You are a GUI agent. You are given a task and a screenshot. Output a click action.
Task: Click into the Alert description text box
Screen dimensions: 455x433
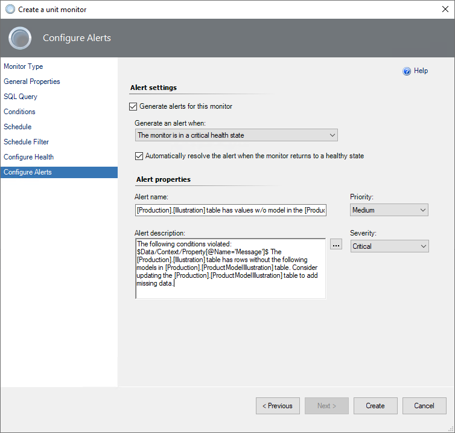click(231, 269)
